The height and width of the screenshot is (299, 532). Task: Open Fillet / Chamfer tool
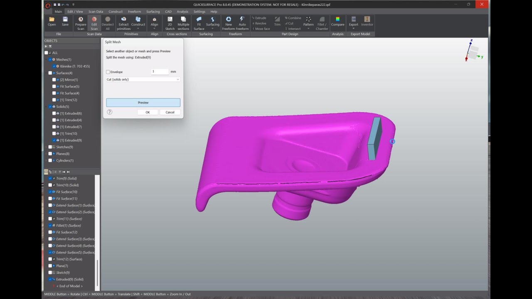click(x=322, y=23)
